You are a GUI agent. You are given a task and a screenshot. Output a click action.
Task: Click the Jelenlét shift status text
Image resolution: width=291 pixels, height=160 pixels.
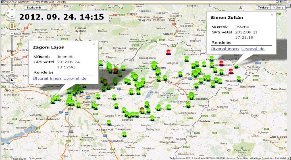[65, 57]
